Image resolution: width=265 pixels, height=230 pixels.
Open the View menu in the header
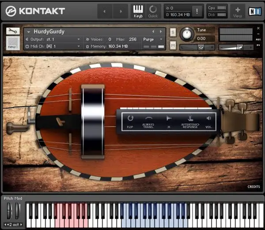tap(238, 11)
